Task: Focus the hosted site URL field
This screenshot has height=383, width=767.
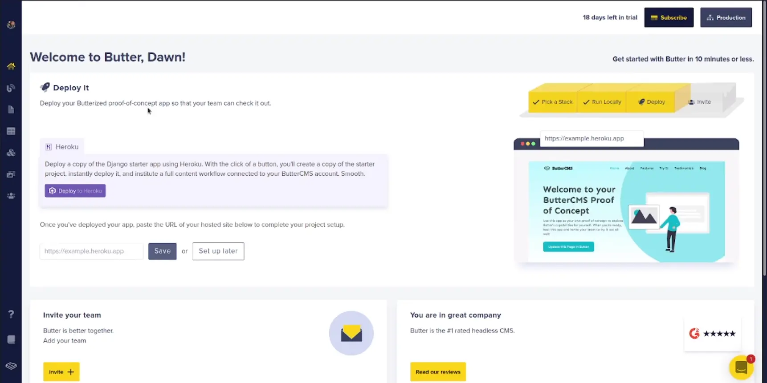Action: [x=91, y=251]
